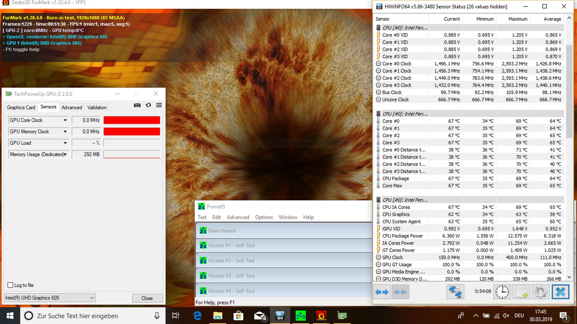Click the Maximum column header in HWiNFO

[x=513, y=19]
